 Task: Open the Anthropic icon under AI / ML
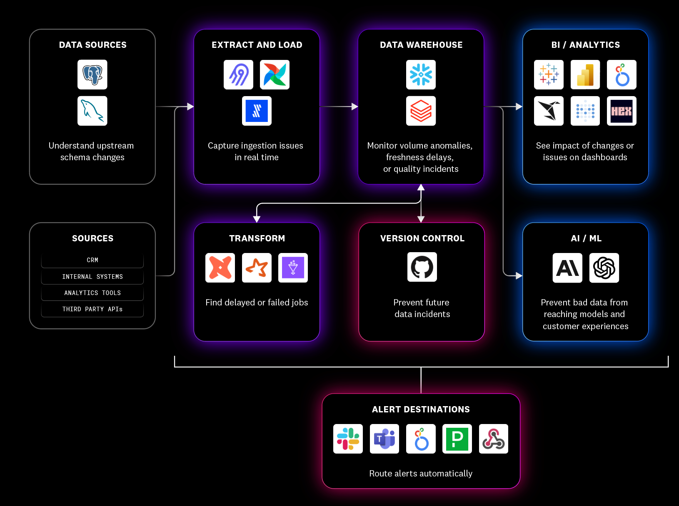[x=567, y=268]
